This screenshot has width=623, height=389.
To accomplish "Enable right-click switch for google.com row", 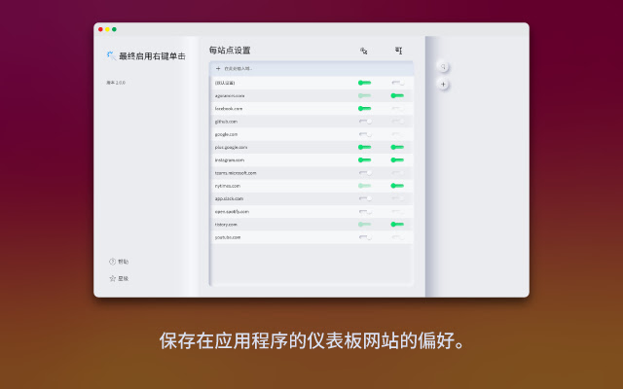I will pos(365,134).
